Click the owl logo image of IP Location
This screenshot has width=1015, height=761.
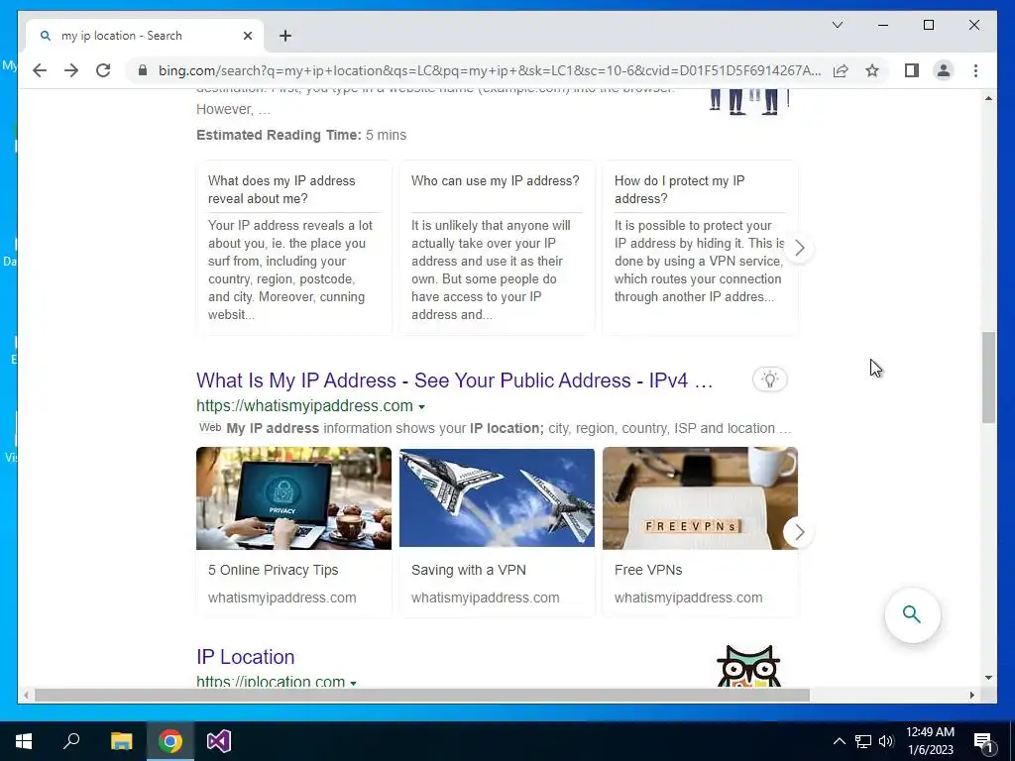pyautogui.click(x=749, y=665)
